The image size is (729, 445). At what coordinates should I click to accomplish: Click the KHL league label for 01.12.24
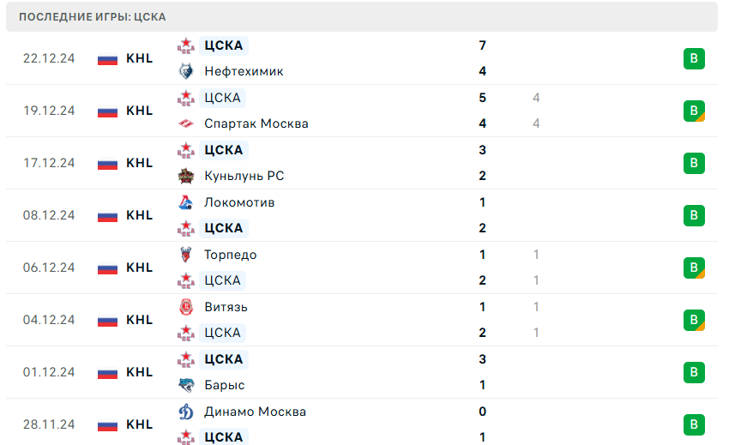(139, 372)
